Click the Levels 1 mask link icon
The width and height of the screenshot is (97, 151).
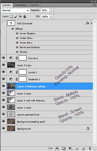click(x=16, y=72)
